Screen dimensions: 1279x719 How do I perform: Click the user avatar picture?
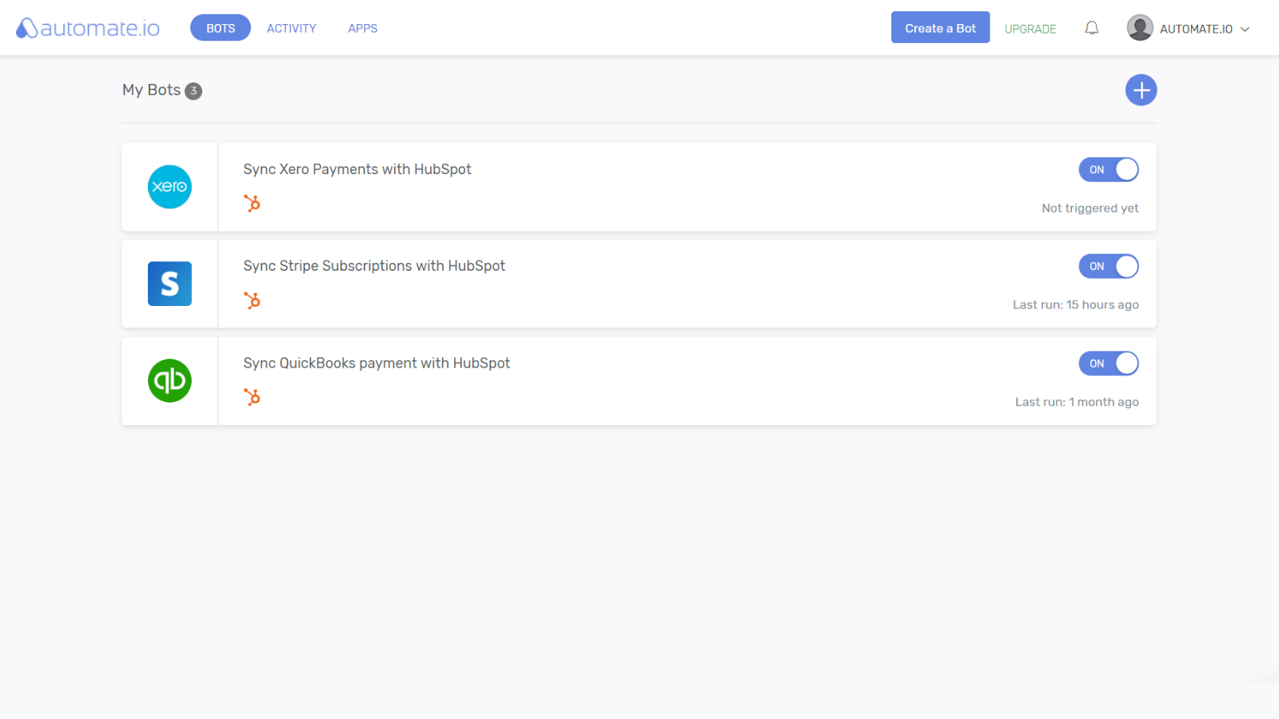coord(1140,28)
